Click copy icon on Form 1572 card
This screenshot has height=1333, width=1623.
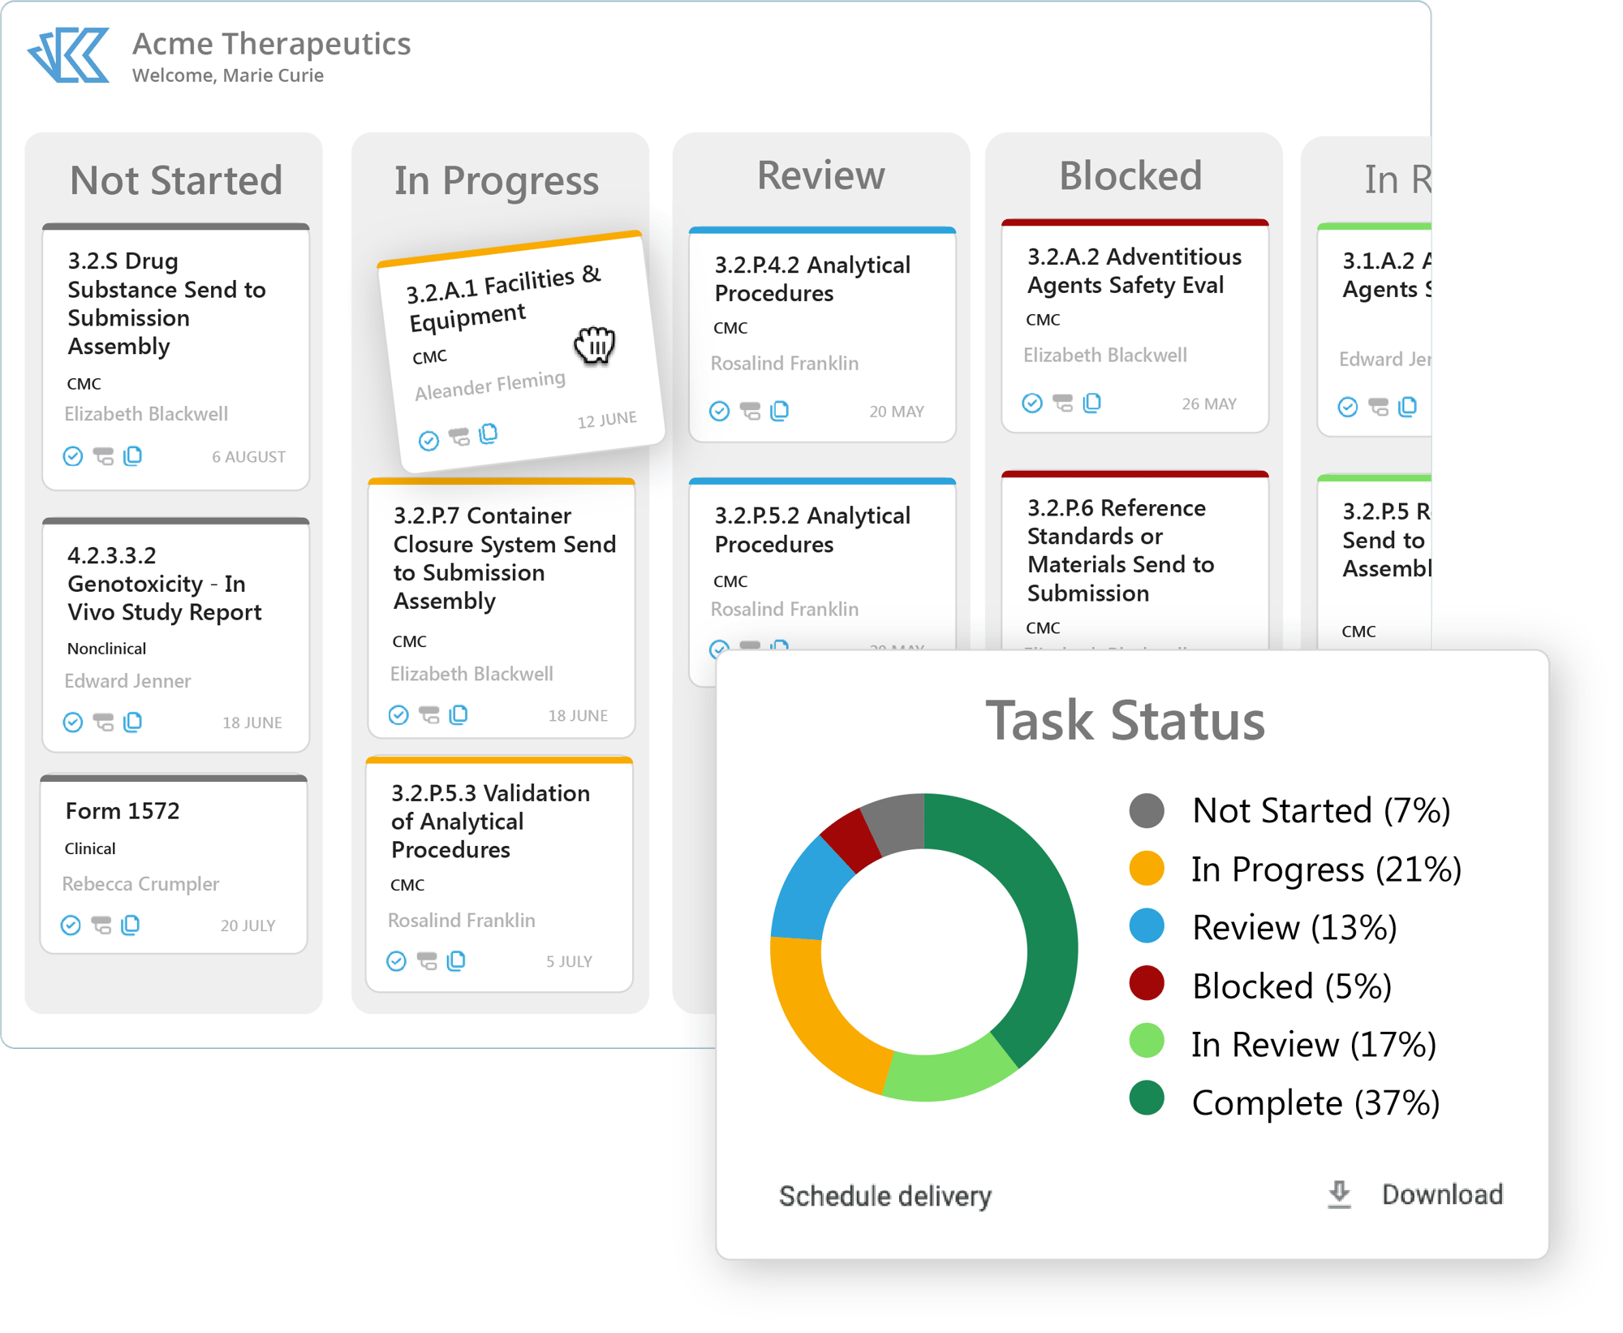pos(131,925)
